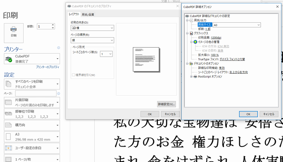The width and height of the screenshot is (283, 162).
Task: Click printer icon in CubePDF properties title bar
Action: point(69,6)
